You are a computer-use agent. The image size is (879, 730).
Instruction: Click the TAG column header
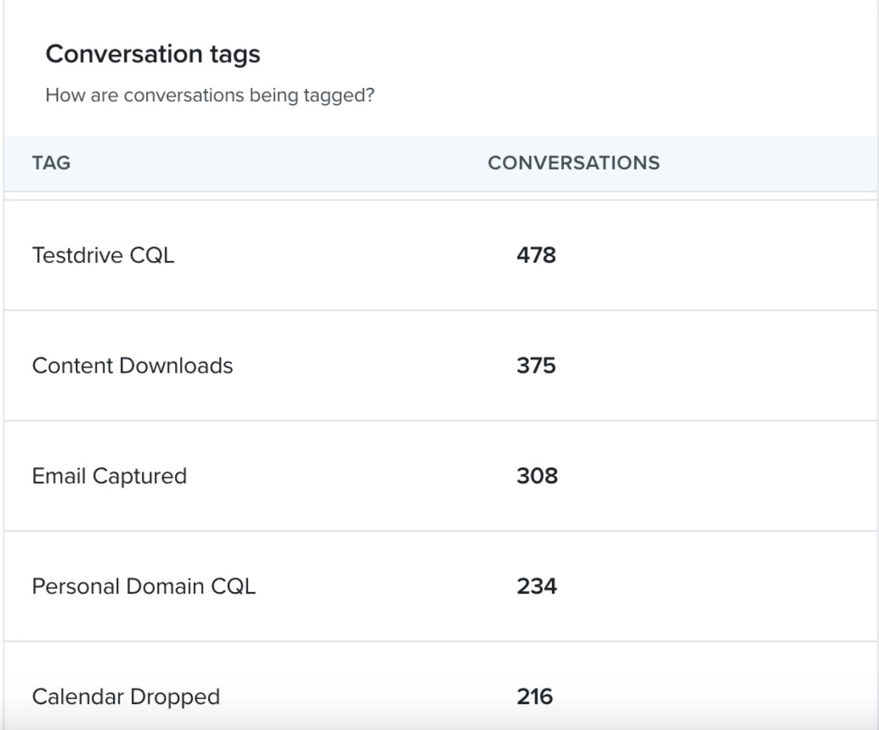51,162
